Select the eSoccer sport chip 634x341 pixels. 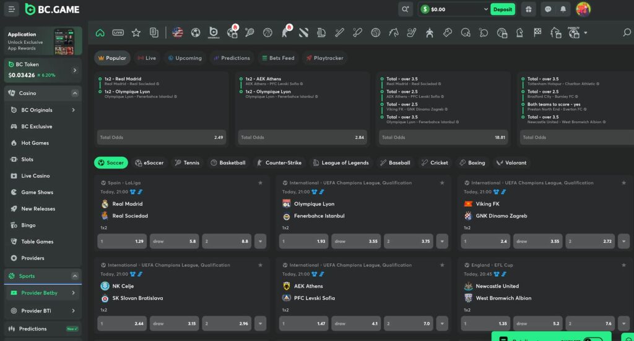click(x=149, y=162)
